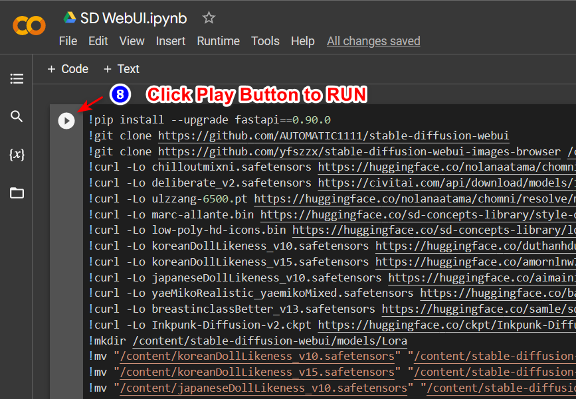Add a new Code cell
Image resolution: width=576 pixels, height=399 pixels.
[68, 69]
